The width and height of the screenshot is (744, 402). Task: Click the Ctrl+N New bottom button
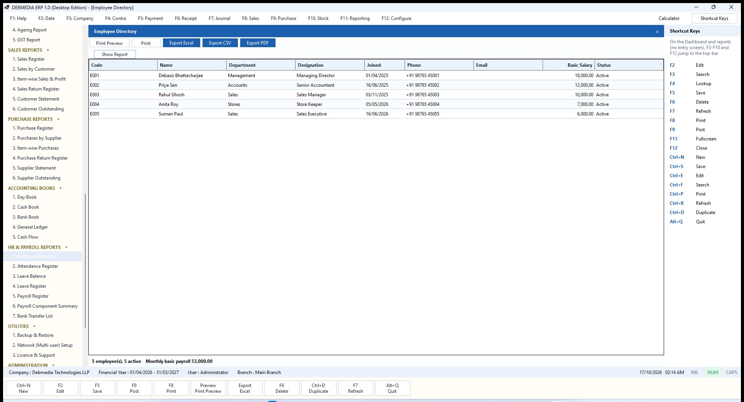pyautogui.click(x=23, y=388)
